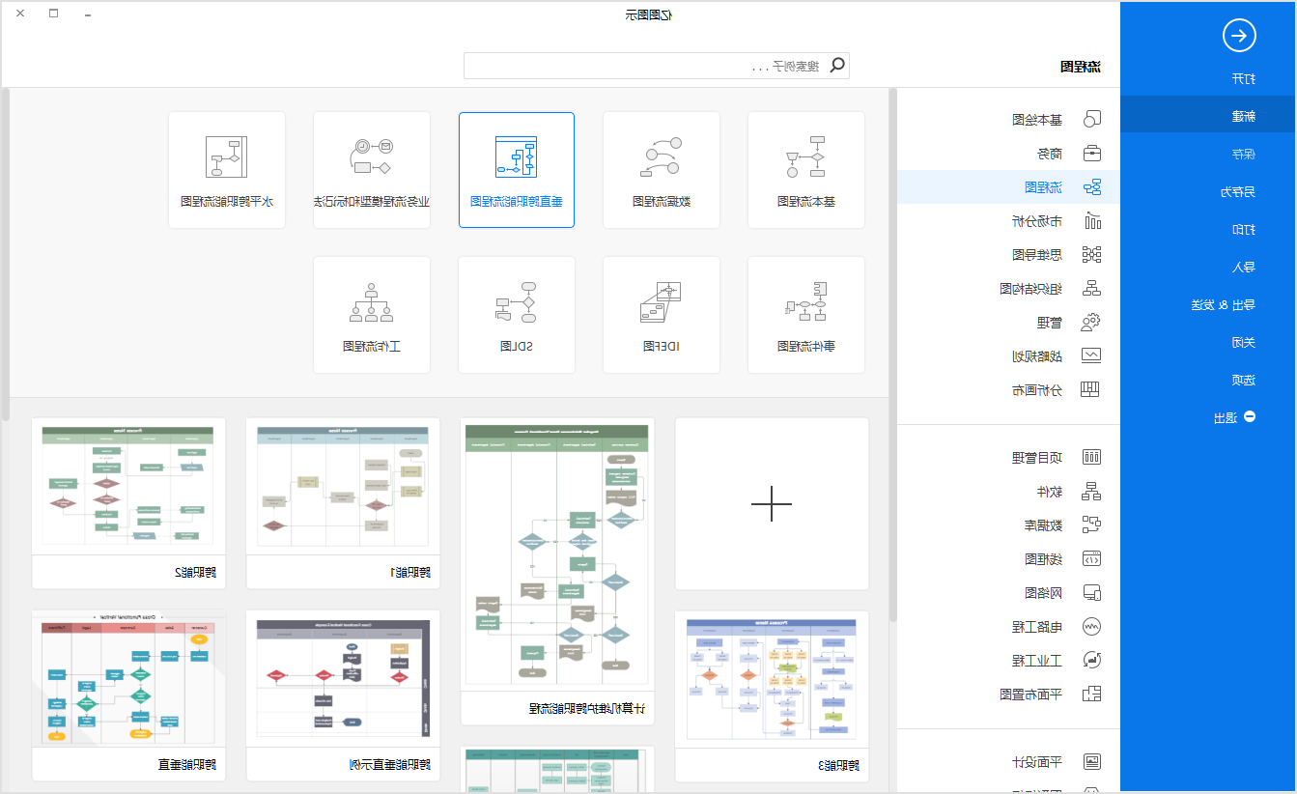Click the category list vertical scrollbar
The height and width of the screenshot is (794, 1297).
pos(892,354)
